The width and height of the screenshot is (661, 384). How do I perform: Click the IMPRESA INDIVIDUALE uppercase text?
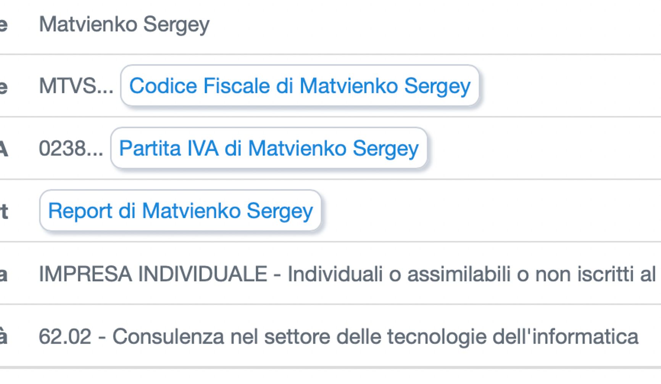click(153, 274)
